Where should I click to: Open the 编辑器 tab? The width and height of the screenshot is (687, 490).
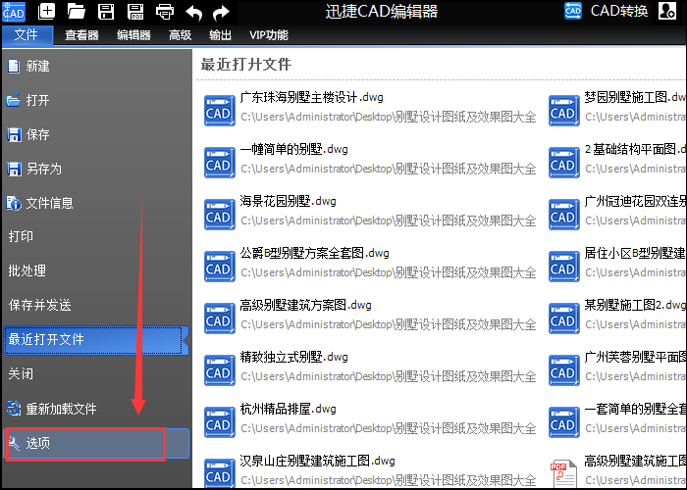(x=133, y=35)
